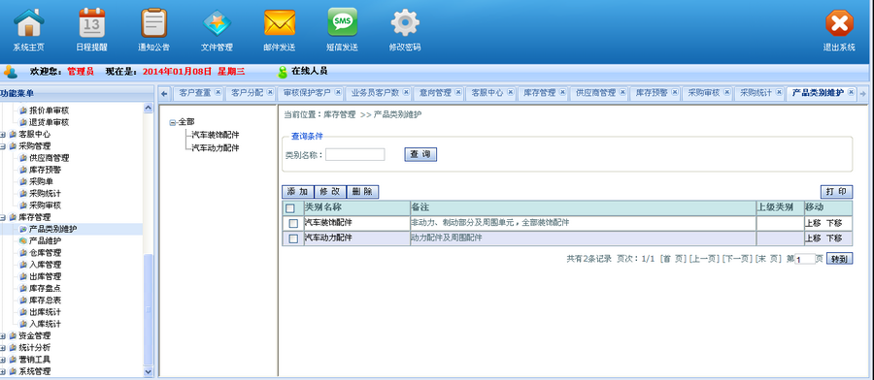Screen dimensions: 874x380
Task: Switch to the 客户查重 tab
Action: coord(195,93)
